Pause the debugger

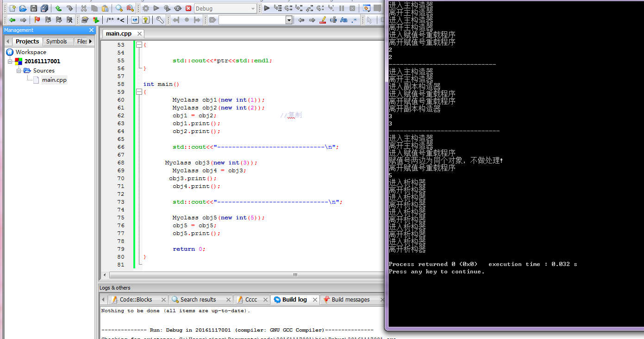342,8
